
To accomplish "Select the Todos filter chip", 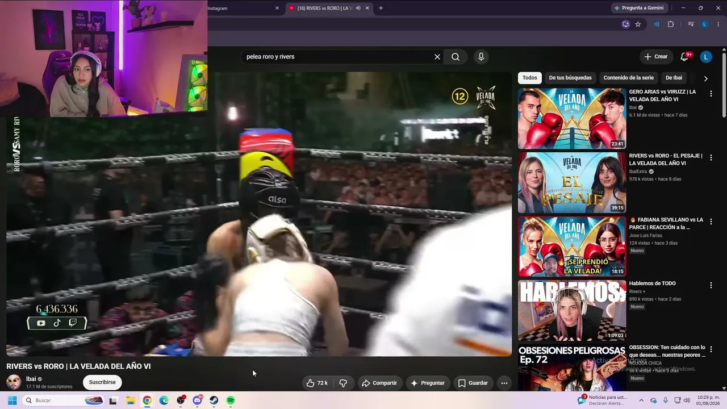I will point(530,78).
